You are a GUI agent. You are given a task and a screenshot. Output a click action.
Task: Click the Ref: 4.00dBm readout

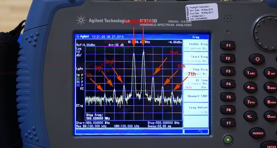pyautogui.click(x=86, y=45)
